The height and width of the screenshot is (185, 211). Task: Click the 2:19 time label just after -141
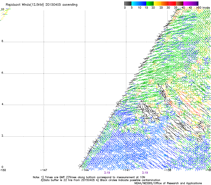145,173
